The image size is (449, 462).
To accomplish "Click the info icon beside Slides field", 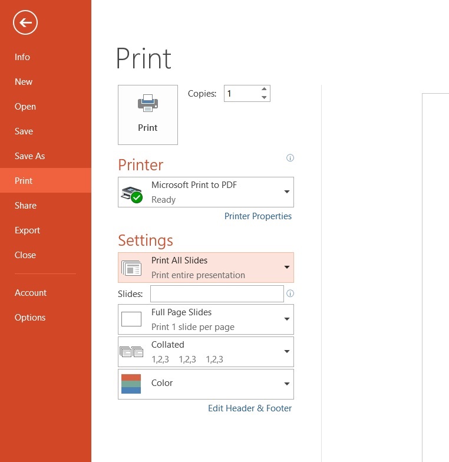I will tap(290, 293).
